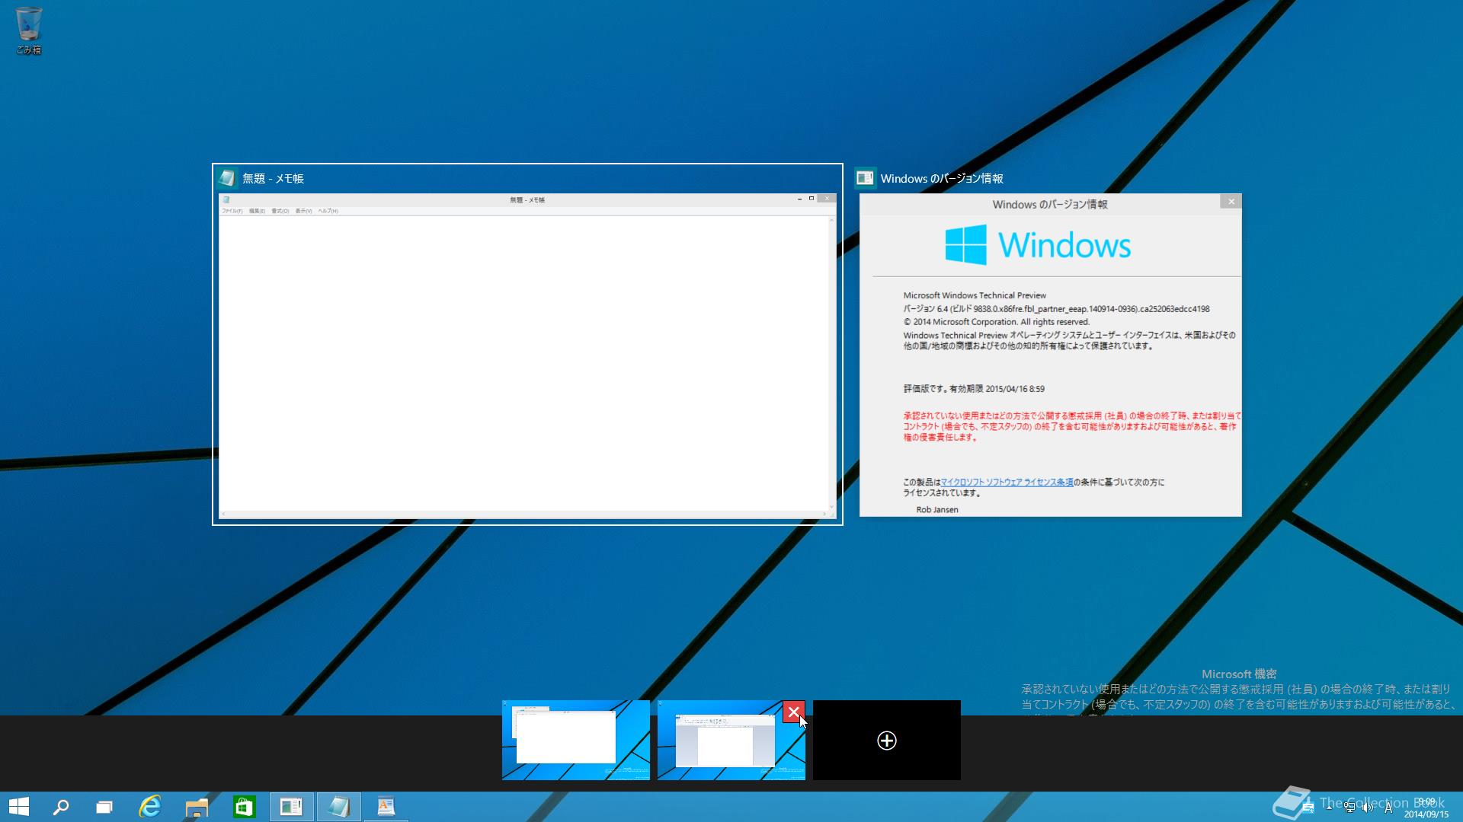Open File Explorer from taskbar
The height and width of the screenshot is (822, 1463).
(197, 807)
